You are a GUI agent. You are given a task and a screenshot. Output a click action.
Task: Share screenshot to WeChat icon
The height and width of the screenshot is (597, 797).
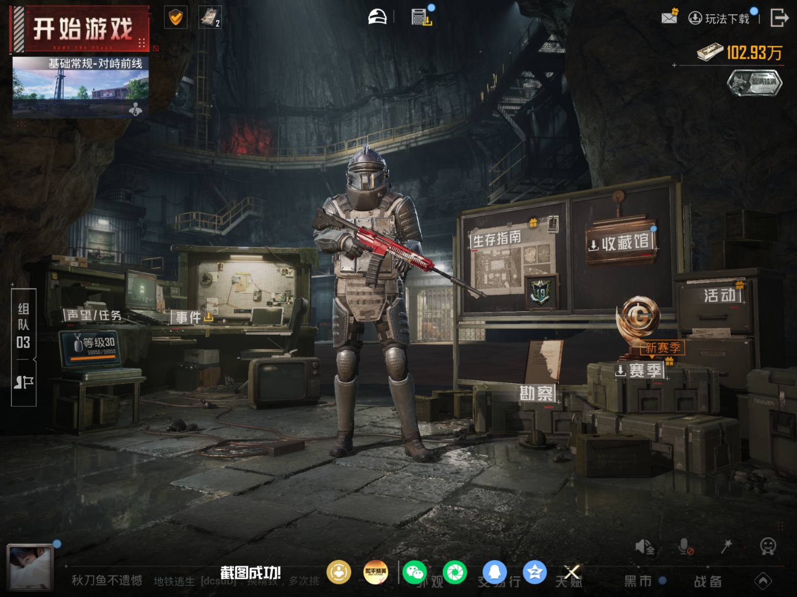[415, 573]
